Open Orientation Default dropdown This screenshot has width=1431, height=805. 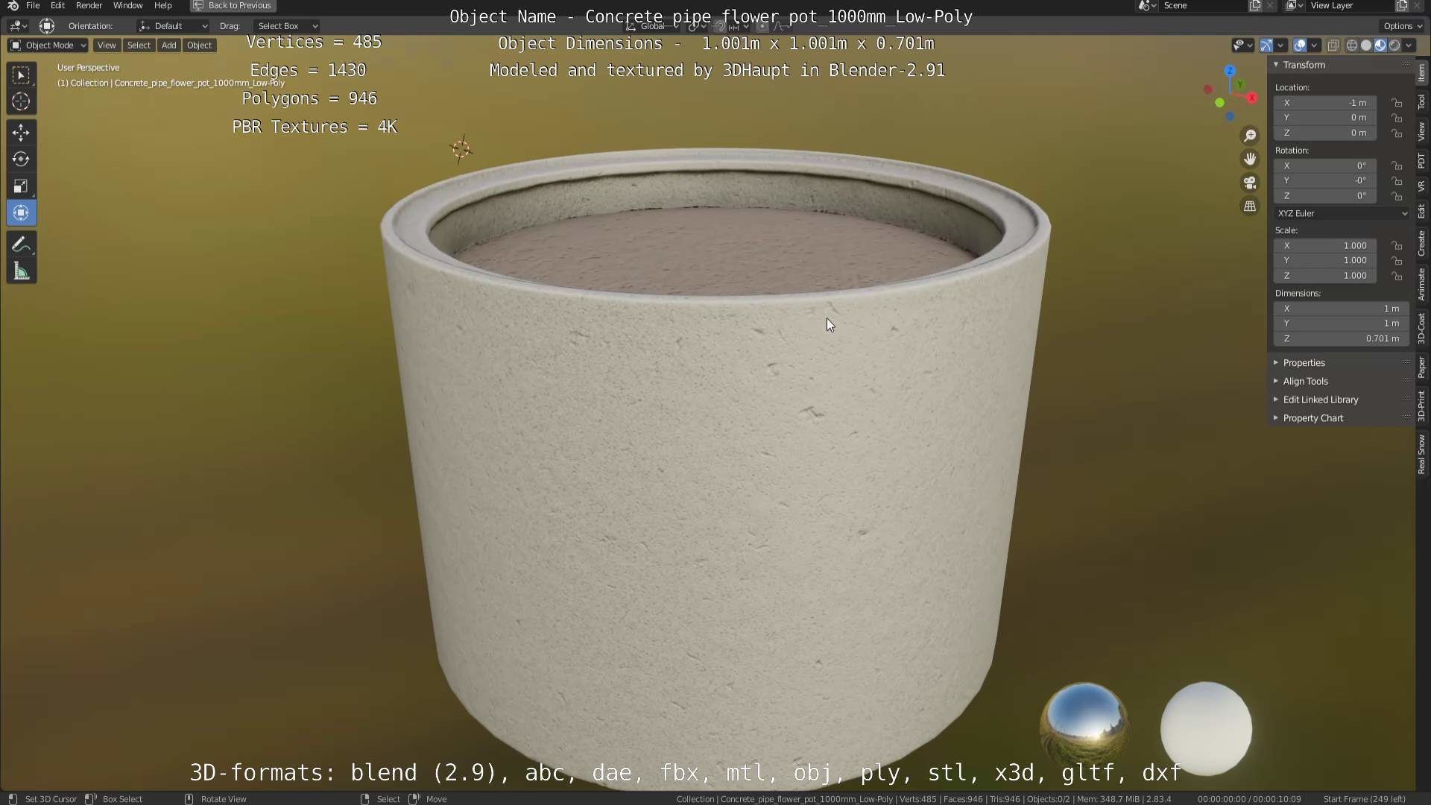coord(173,26)
